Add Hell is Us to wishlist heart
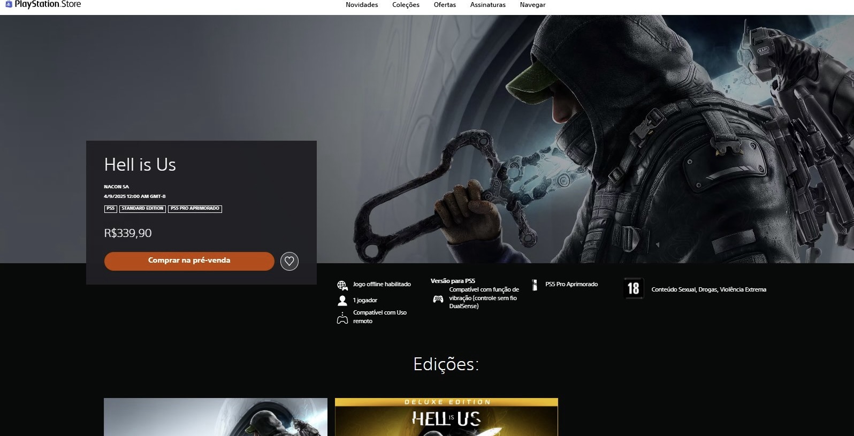This screenshot has height=436, width=854. click(x=289, y=261)
